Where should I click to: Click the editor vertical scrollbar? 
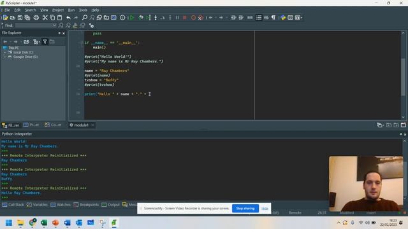(x=403, y=77)
